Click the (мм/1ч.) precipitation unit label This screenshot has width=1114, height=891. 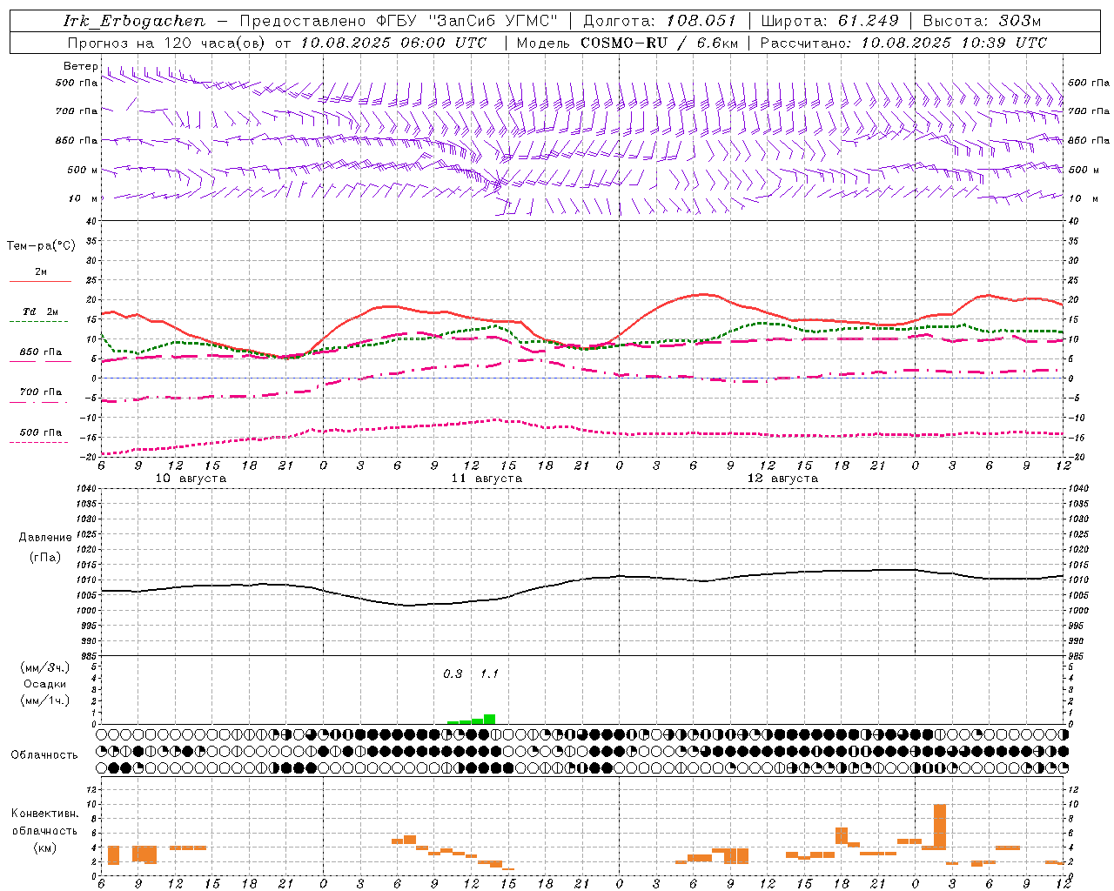(x=44, y=700)
